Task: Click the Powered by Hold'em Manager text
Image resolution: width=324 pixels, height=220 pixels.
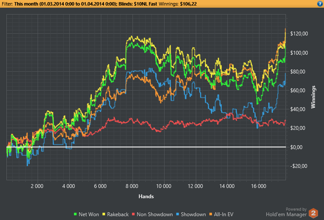Action: 286,212
